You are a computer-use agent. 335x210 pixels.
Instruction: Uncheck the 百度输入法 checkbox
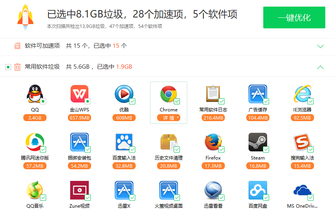coord(132,149)
